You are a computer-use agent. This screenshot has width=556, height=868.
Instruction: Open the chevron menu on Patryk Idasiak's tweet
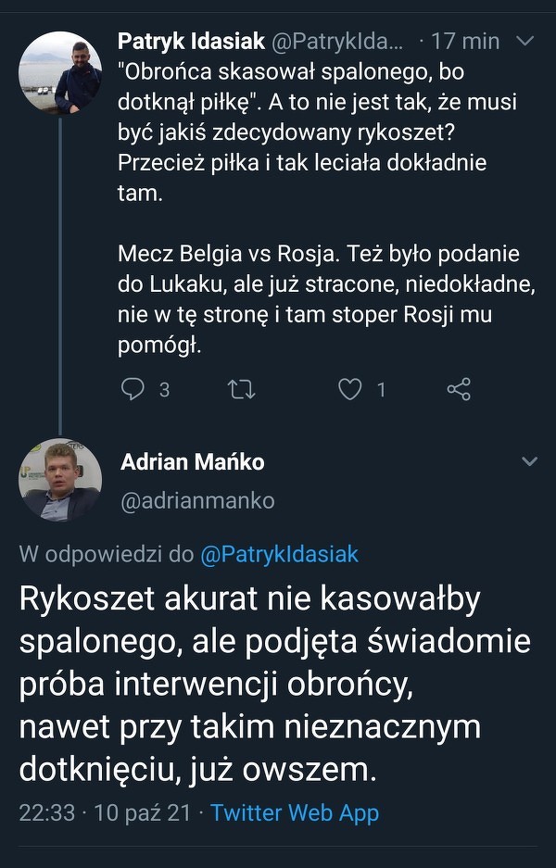[524, 42]
